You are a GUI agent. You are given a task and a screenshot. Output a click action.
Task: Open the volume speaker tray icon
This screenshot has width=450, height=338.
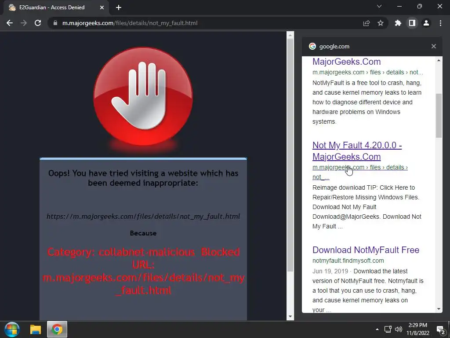pos(398,329)
